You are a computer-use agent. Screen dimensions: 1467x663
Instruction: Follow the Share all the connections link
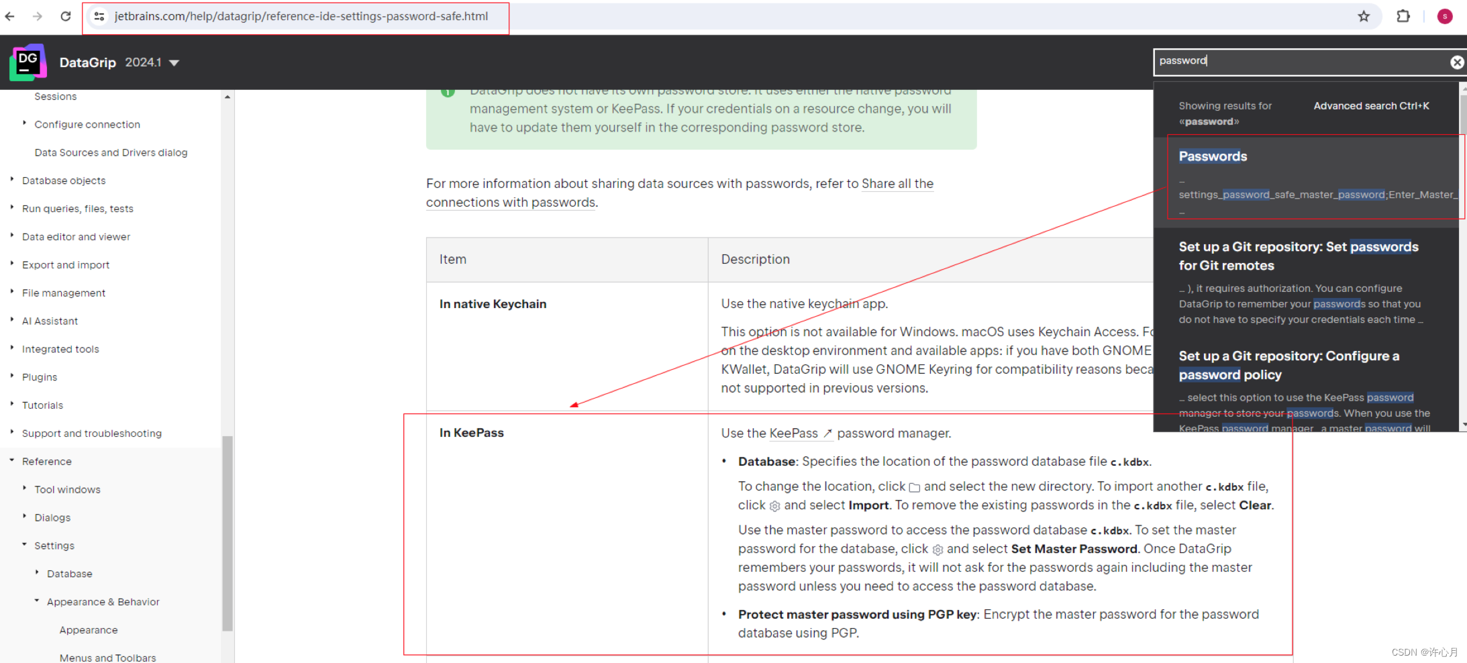(x=679, y=193)
